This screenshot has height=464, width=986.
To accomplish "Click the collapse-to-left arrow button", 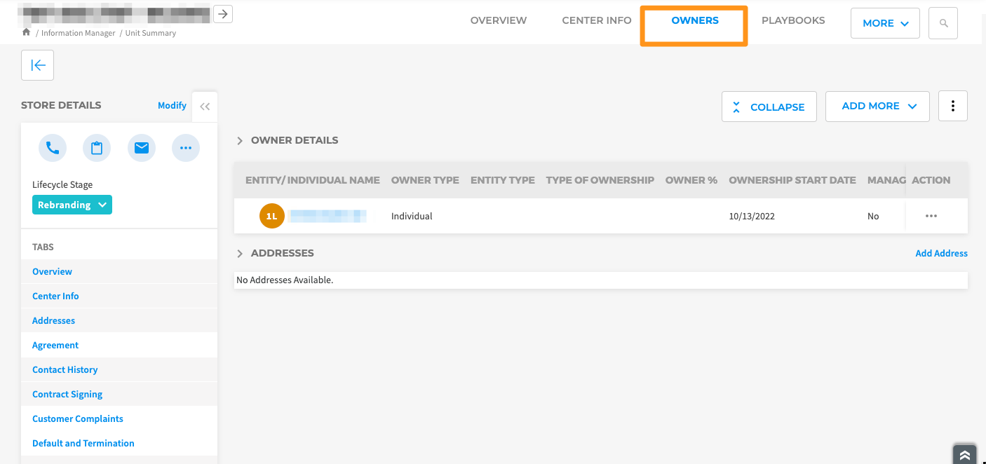I will [38, 65].
